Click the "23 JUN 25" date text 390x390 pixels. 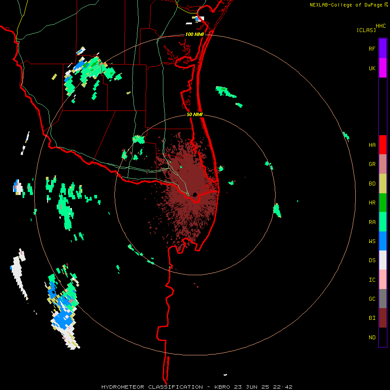click(252, 387)
